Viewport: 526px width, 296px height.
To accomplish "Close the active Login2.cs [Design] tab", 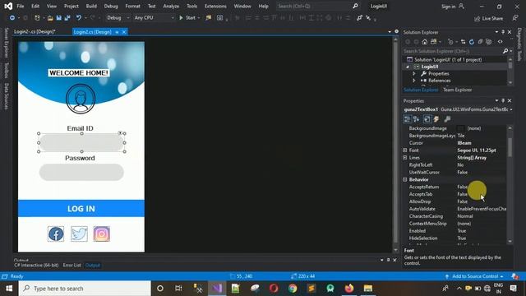I will pos(124,32).
